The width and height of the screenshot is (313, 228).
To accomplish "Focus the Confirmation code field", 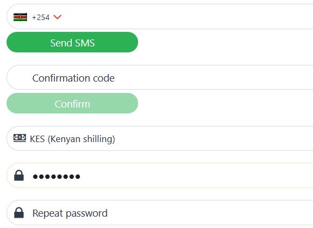I will coord(160,77).
